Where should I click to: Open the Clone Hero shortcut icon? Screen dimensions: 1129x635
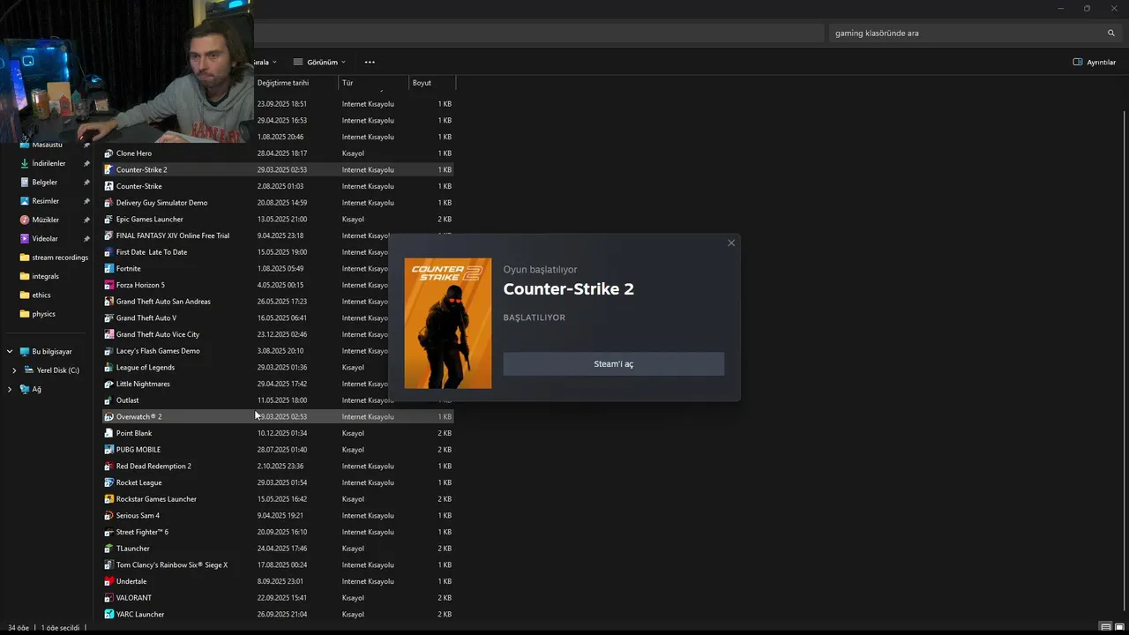point(108,153)
